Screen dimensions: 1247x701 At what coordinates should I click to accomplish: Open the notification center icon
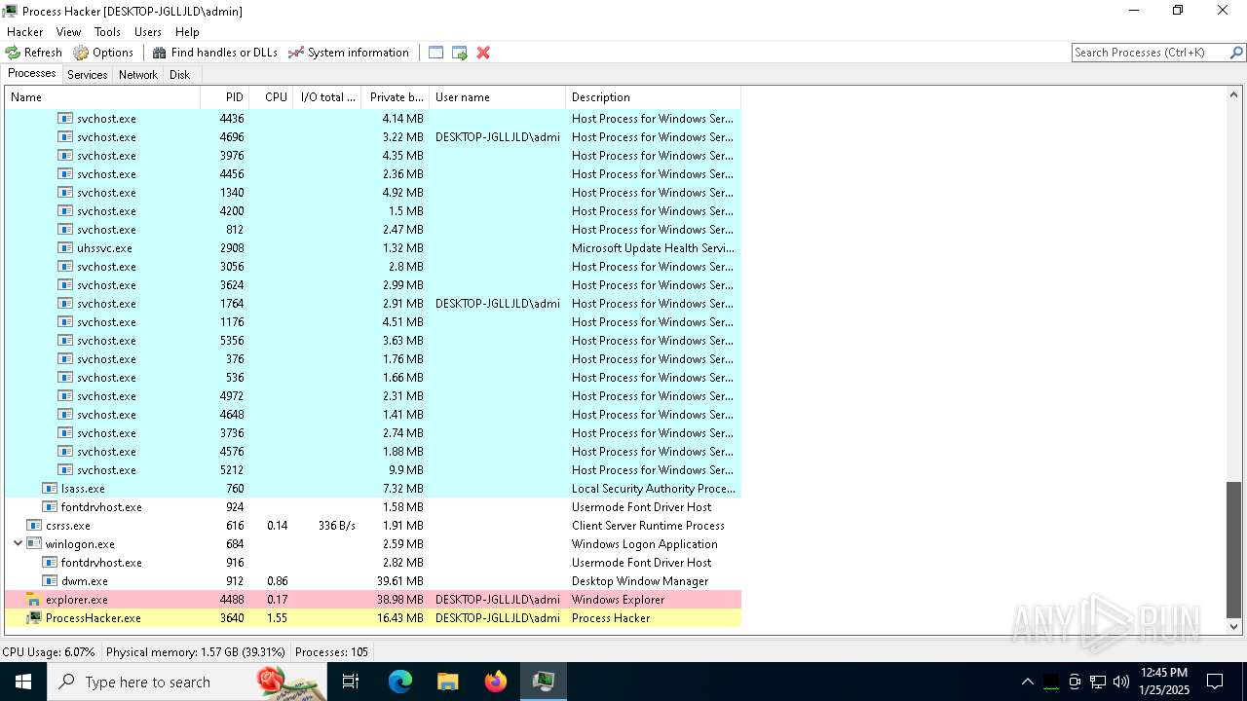coord(1215,682)
